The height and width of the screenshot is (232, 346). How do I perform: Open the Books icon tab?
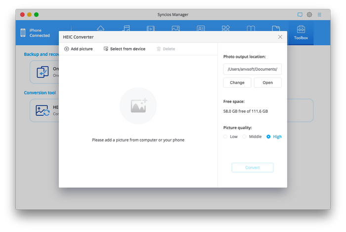pos(251,28)
